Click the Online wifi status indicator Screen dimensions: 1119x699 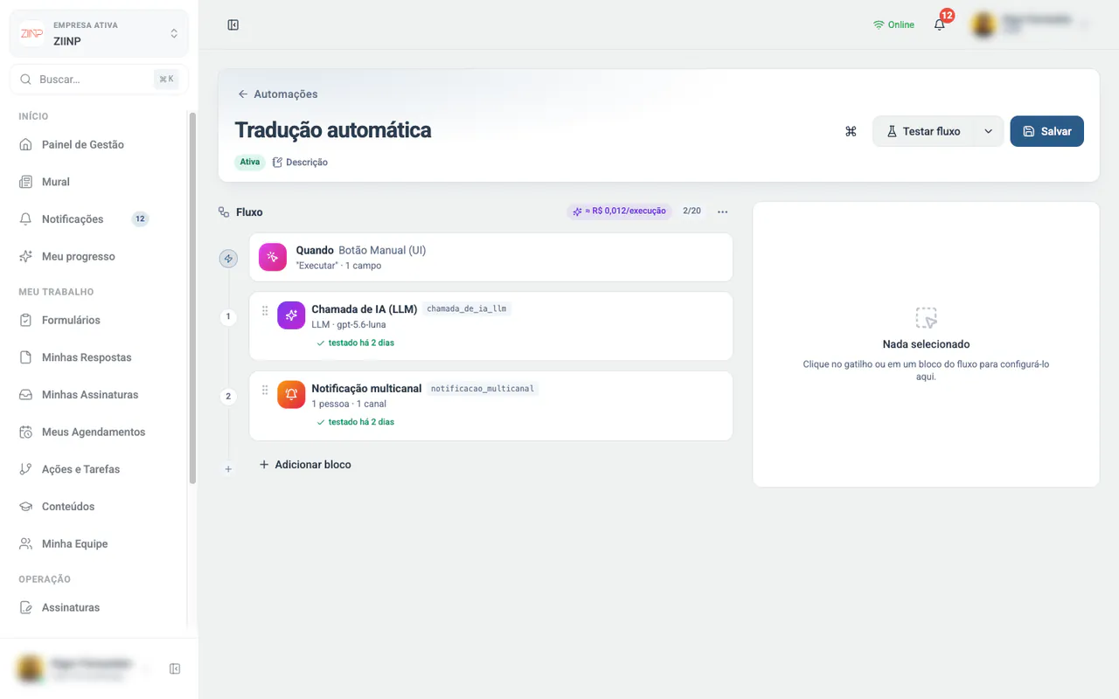[x=893, y=24]
